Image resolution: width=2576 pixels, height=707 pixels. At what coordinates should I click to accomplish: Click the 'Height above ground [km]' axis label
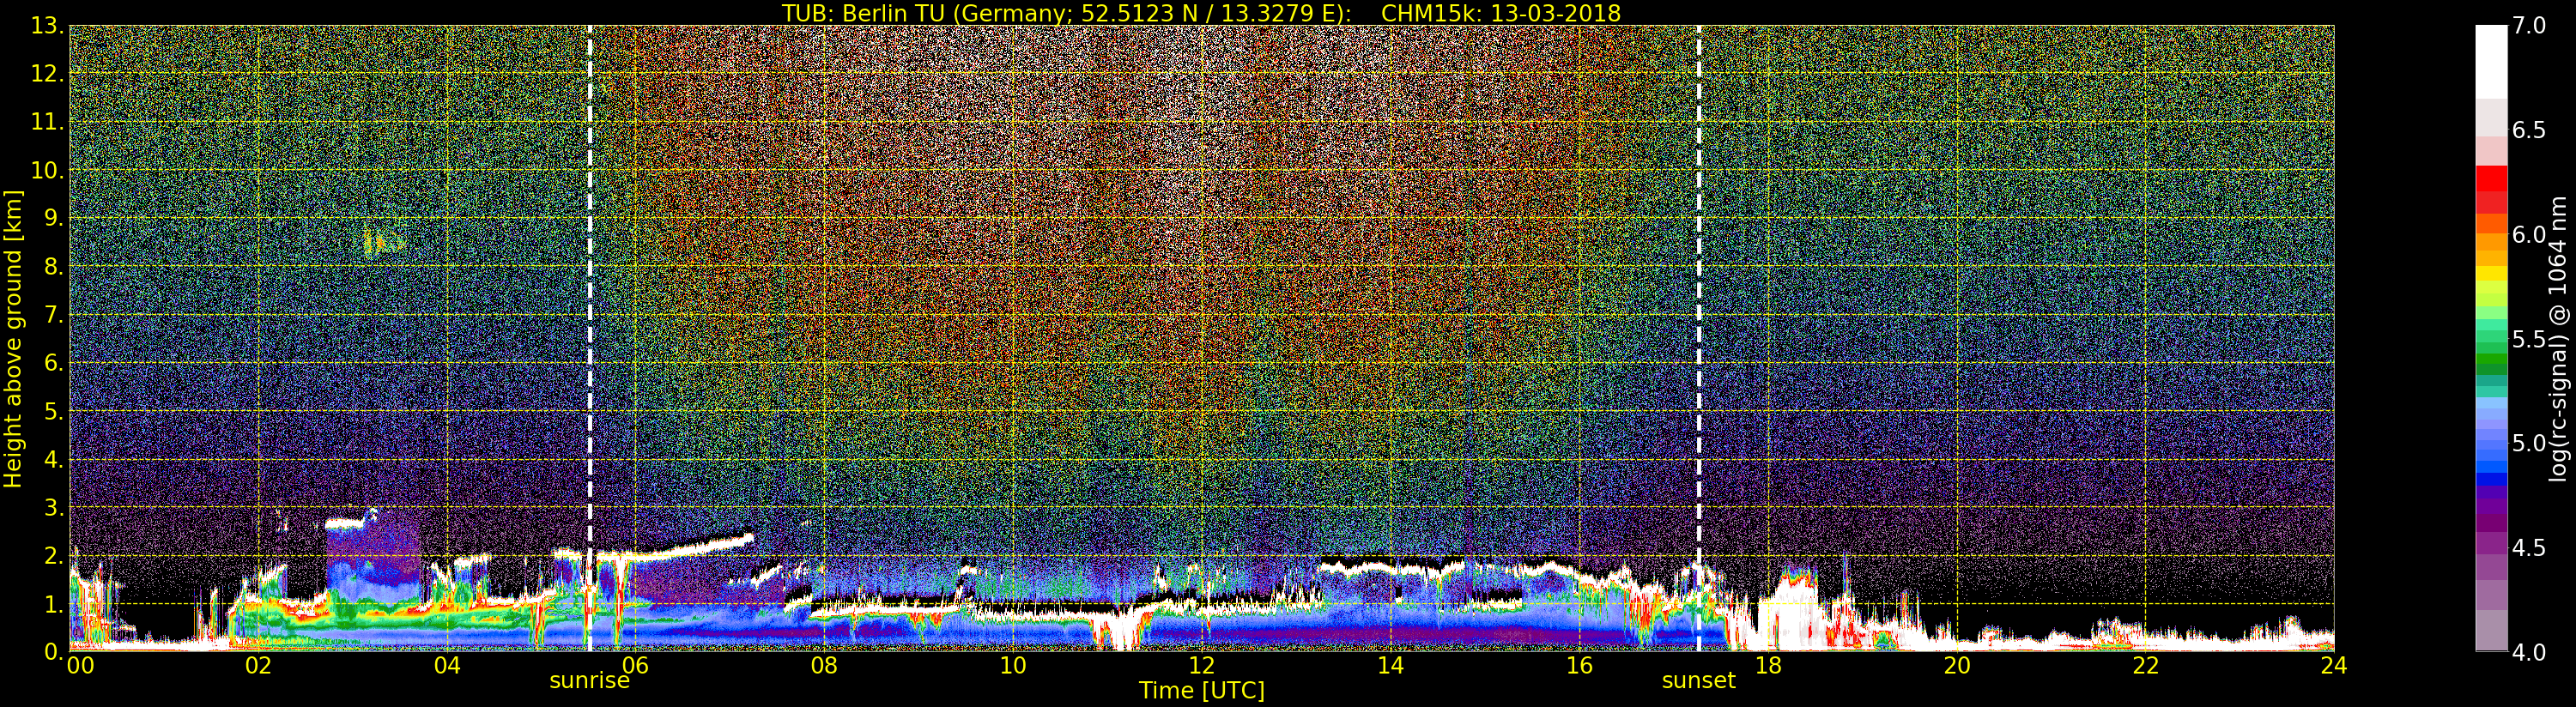pos(13,338)
